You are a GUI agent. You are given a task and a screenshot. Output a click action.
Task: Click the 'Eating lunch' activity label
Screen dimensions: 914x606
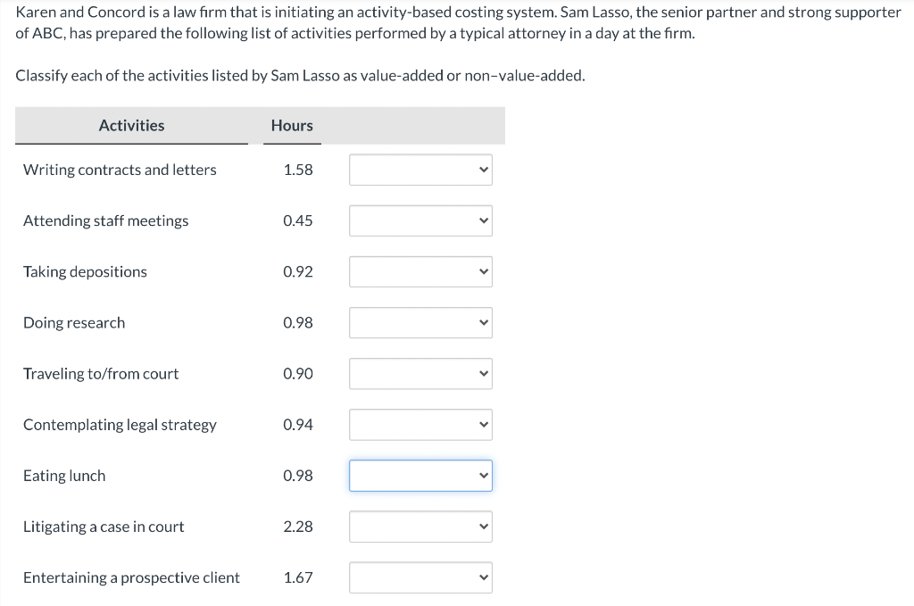pos(64,476)
